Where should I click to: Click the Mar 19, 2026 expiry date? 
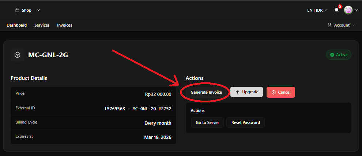[158, 137]
